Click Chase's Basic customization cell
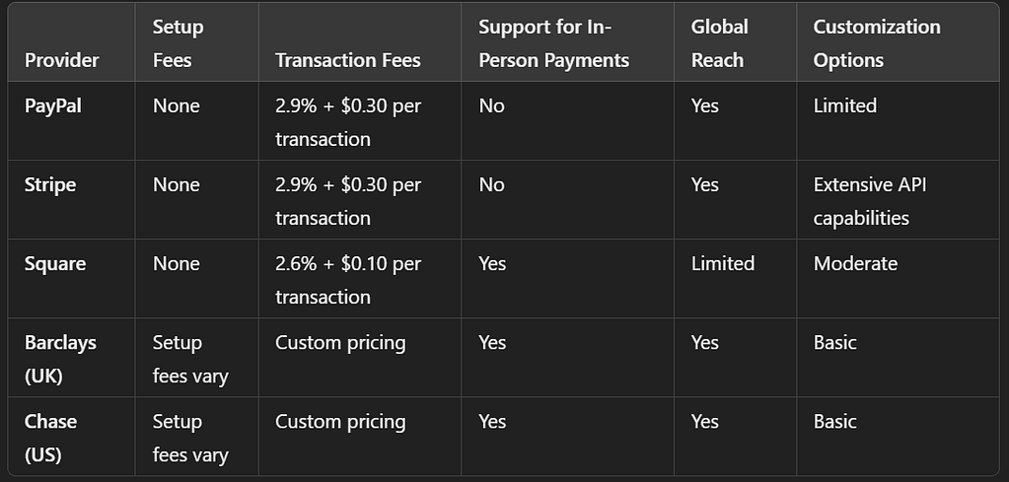Viewport: 1009px width, 482px height. tap(834, 421)
